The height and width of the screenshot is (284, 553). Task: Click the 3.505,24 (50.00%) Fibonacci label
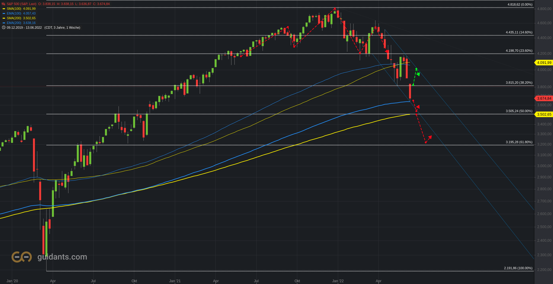[x=519, y=111]
